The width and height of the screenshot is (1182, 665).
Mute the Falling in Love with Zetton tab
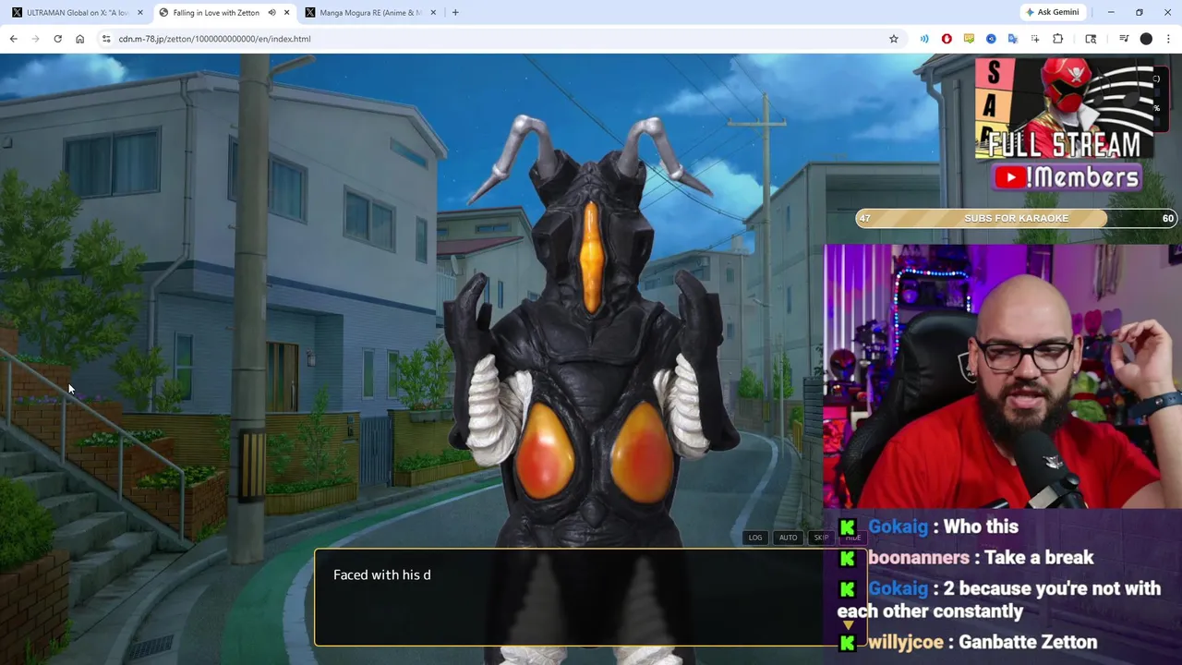(x=271, y=13)
